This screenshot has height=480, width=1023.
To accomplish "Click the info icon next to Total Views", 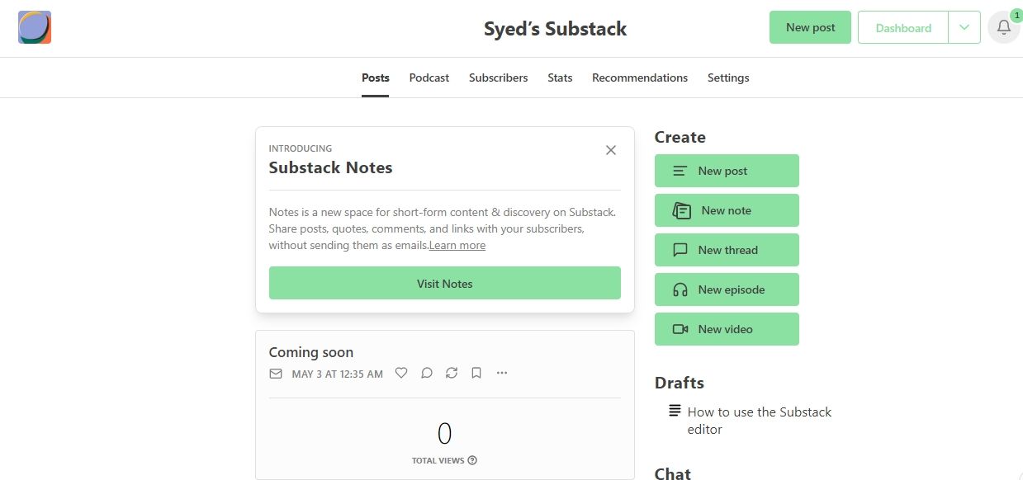I will click(471, 460).
